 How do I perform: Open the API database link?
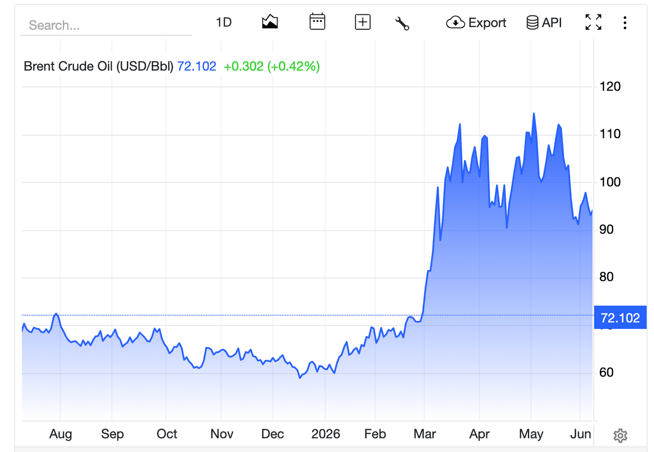pos(544,22)
